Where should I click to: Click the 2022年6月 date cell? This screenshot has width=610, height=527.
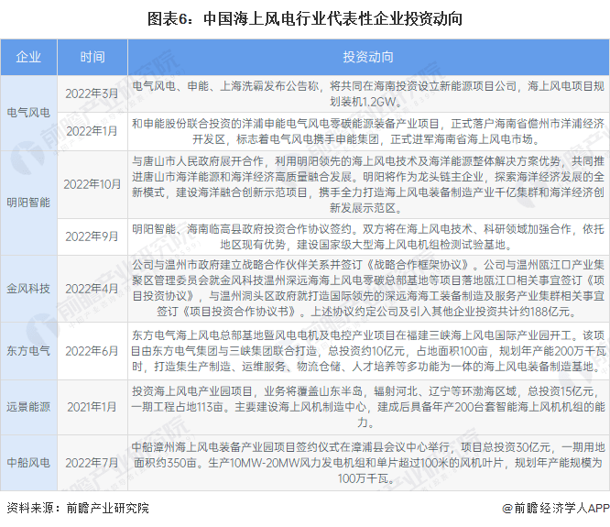coord(92,351)
